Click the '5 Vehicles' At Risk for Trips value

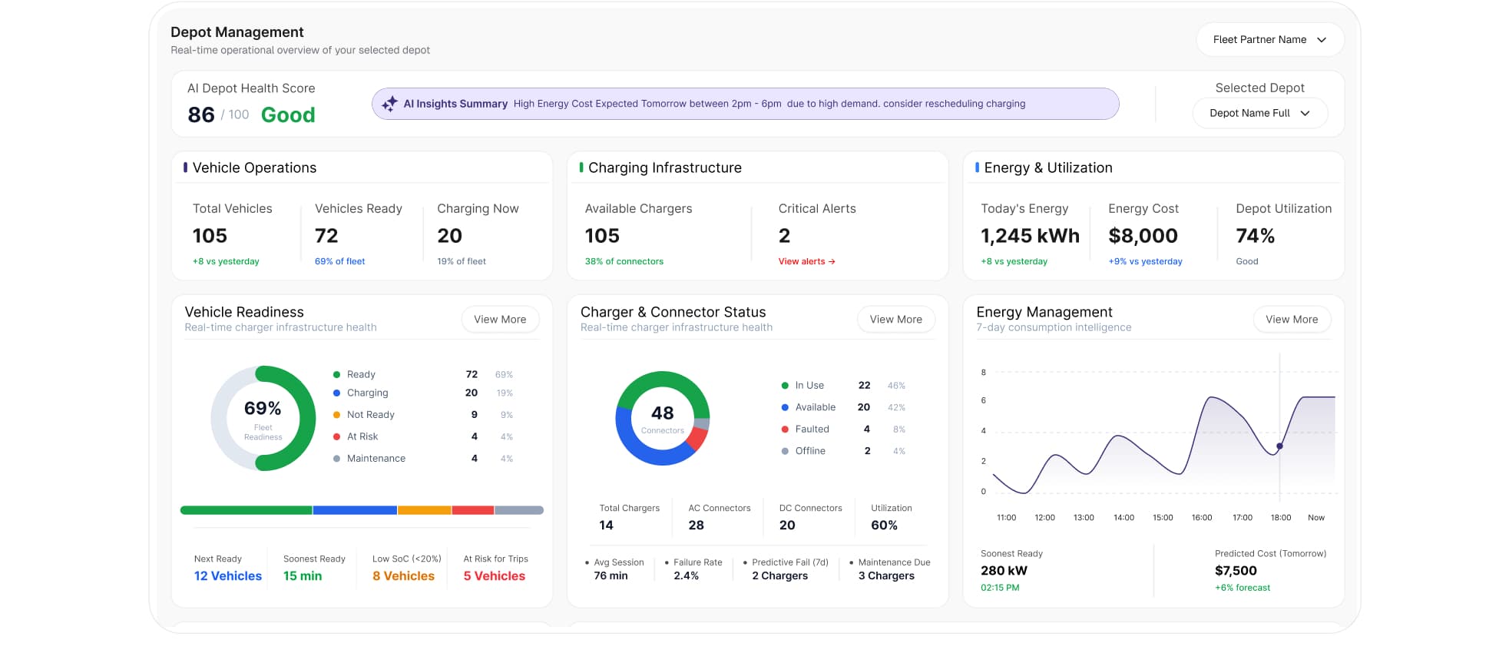[x=495, y=576]
